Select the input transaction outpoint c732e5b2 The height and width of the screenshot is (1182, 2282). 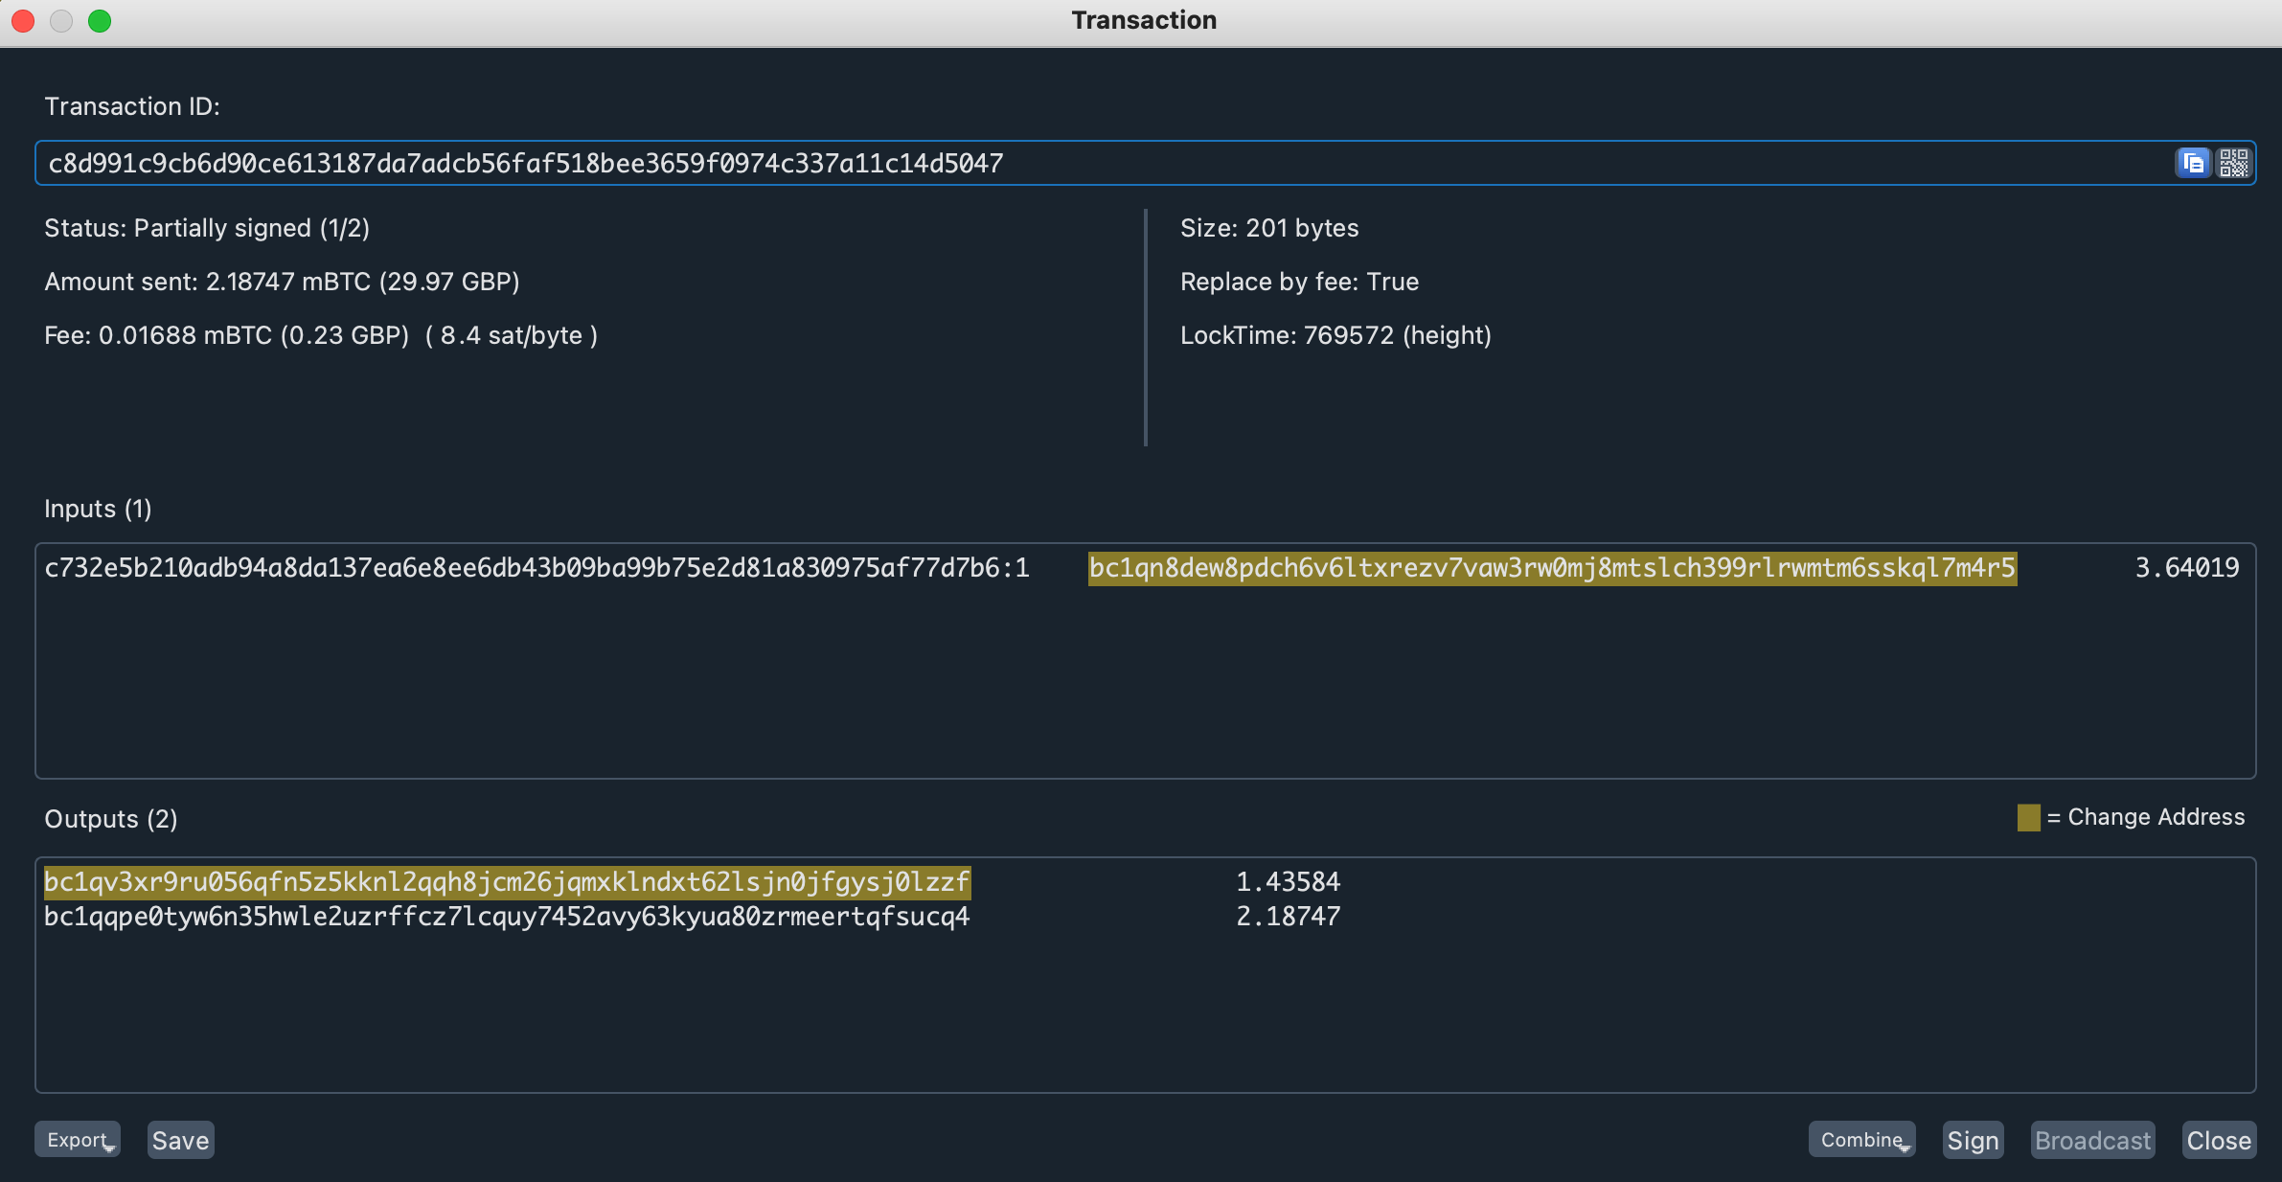coord(536,568)
